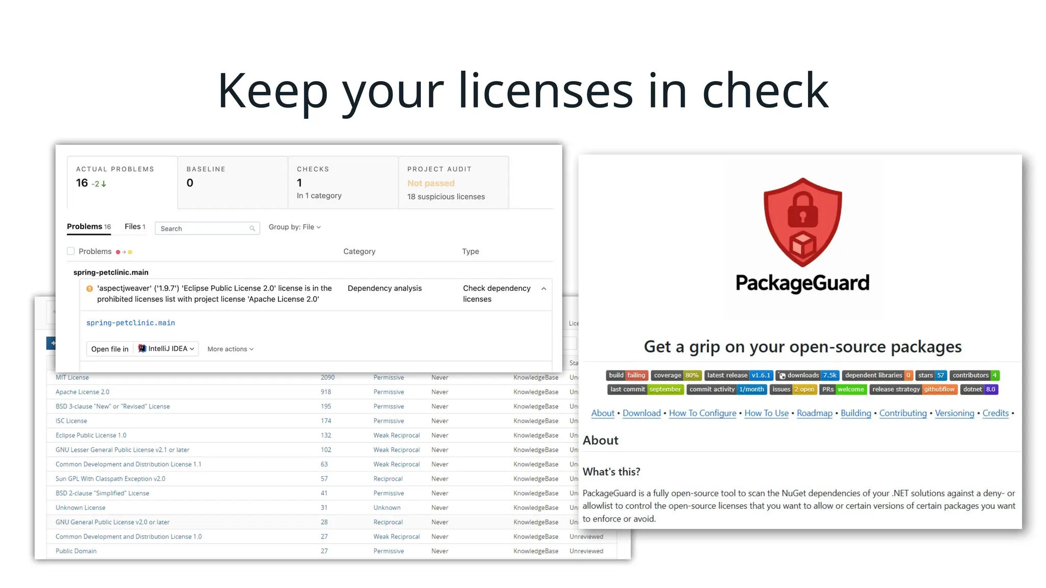Open Apache License 2.0 in the license table

(x=82, y=392)
